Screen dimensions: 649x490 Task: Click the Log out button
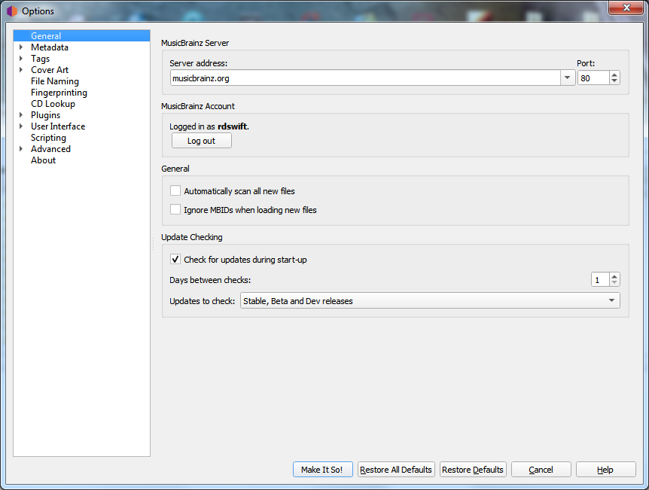pos(202,141)
